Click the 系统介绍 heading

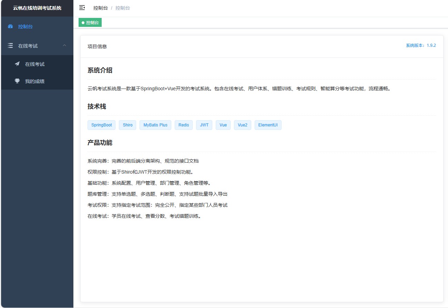point(100,70)
